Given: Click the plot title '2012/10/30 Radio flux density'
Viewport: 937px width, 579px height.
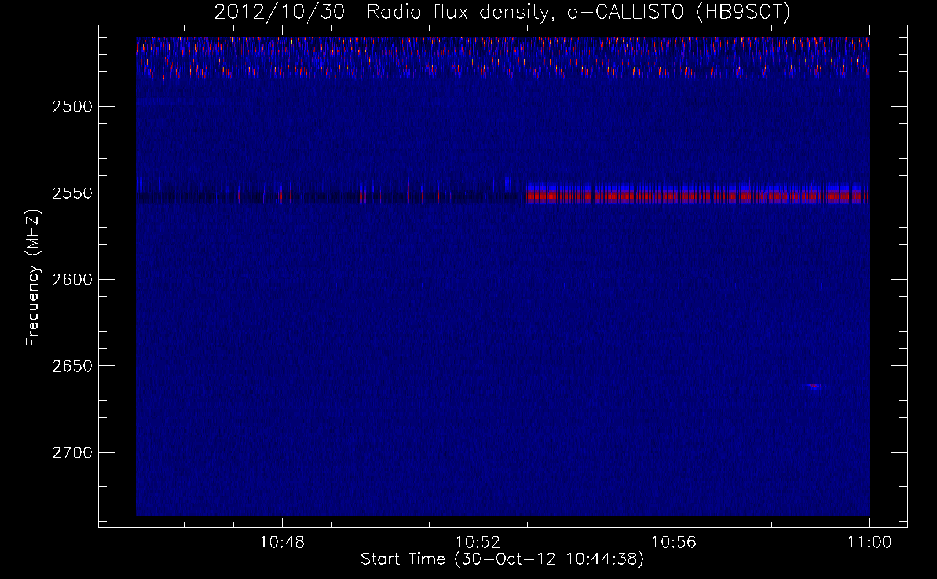Looking at the screenshot, I should (381, 12).
